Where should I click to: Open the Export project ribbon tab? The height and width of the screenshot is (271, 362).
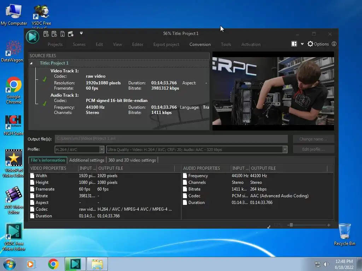pyautogui.click(x=166, y=44)
